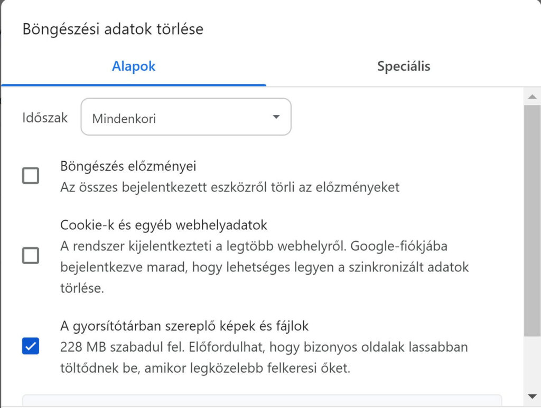Click the partially visible box at dialog bottom
541x408 pixels.
(x=262, y=401)
